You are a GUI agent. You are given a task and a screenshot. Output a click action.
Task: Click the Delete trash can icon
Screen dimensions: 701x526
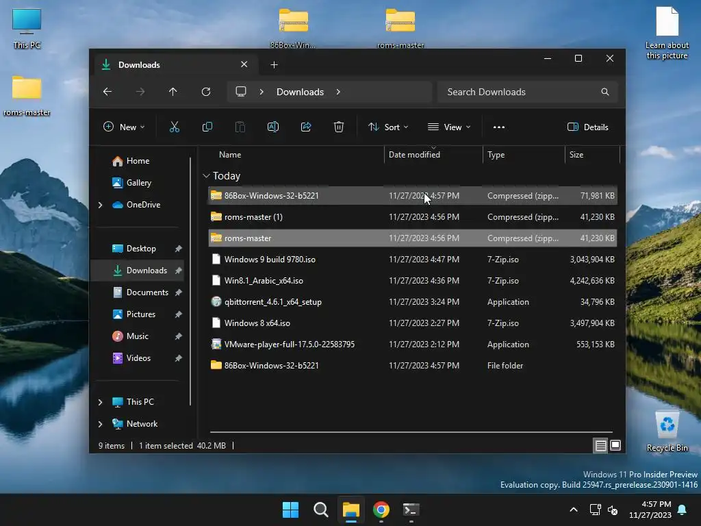coord(339,127)
